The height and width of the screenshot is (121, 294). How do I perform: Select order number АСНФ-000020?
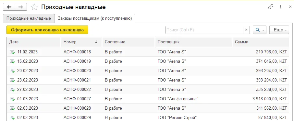[77, 71]
